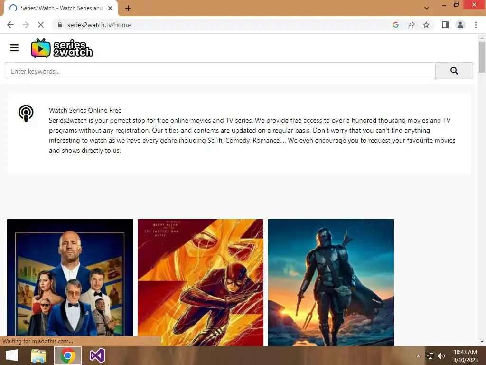
Task: Toggle the browser side panel
Action: point(445,25)
